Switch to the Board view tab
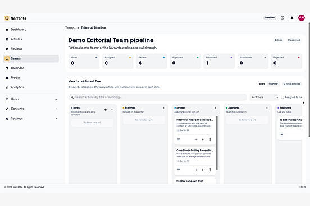The width and height of the screenshot is (310, 206). pyautogui.click(x=262, y=84)
